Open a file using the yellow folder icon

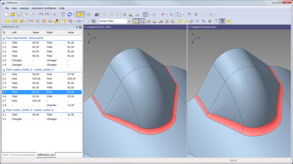click(12, 14)
